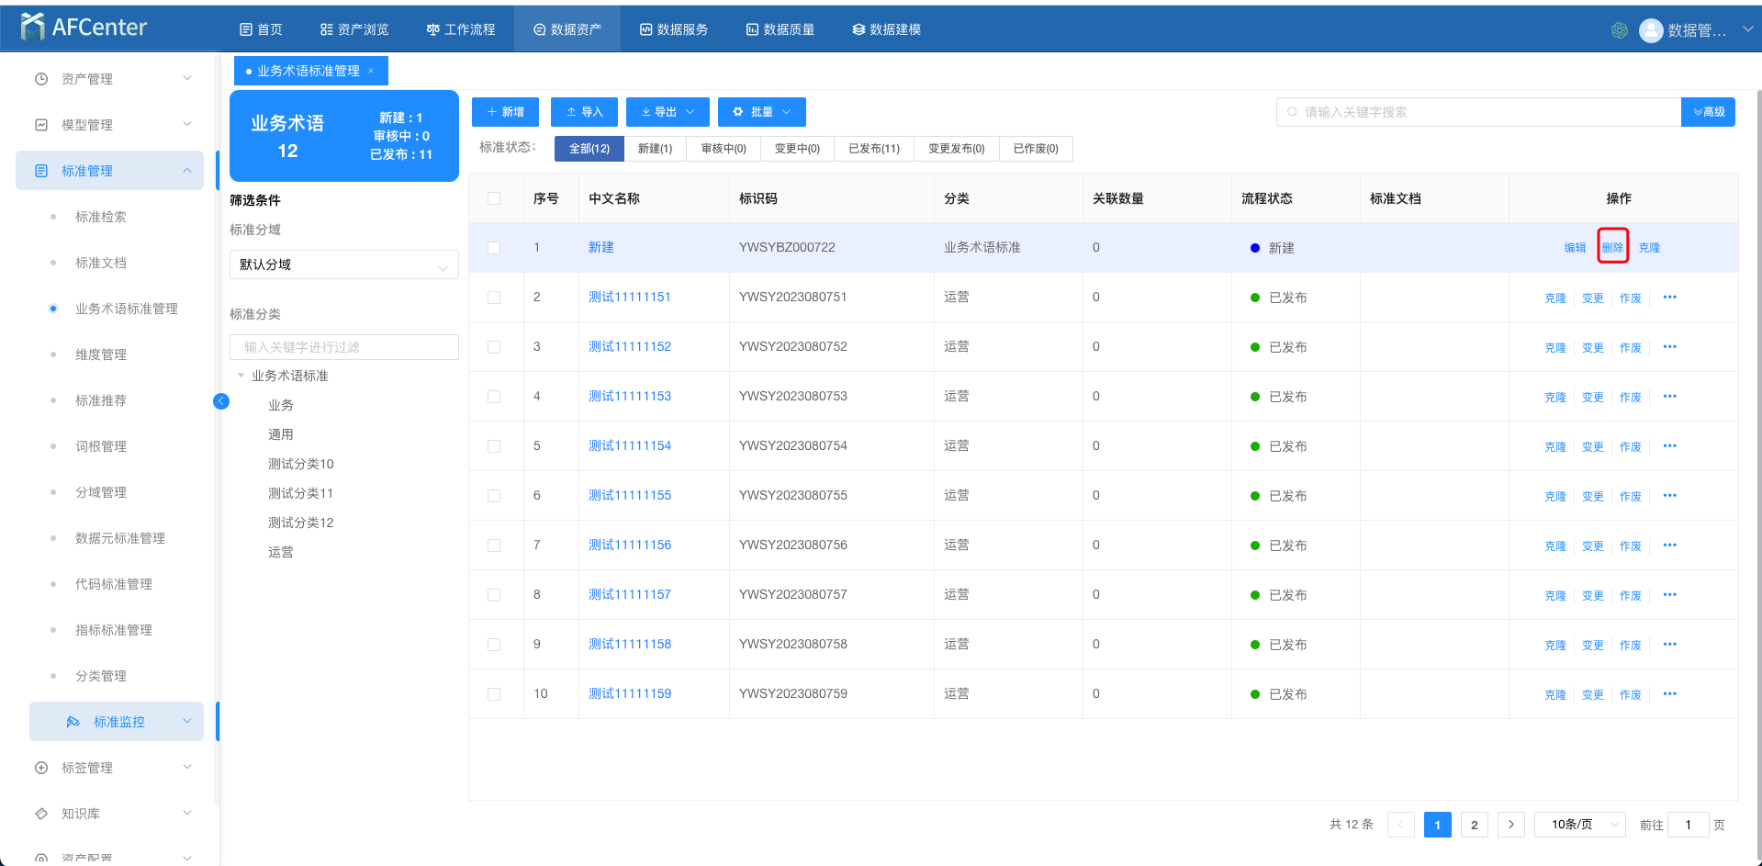
Task: Collapse the 业务术语标准 tree node
Action: tap(241, 376)
